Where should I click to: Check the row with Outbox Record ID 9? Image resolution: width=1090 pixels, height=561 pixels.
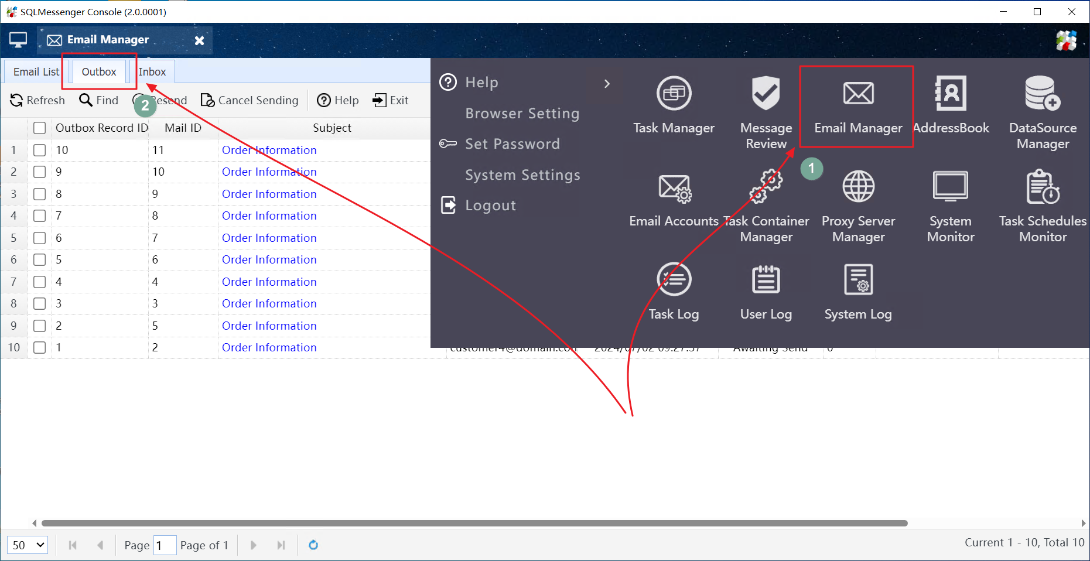(x=39, y=172)
